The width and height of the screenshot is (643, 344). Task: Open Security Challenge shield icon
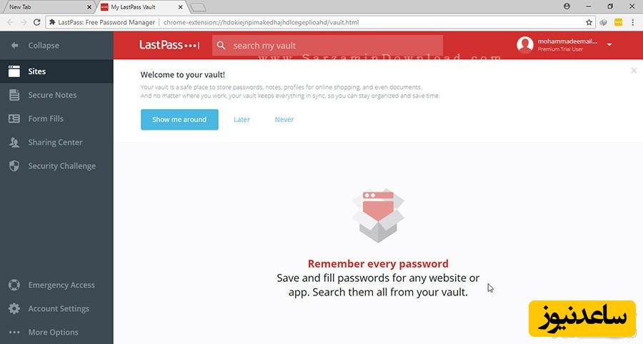[x=14, y=166]
